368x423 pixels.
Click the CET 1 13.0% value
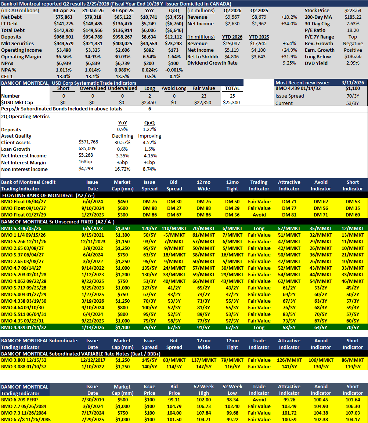click(64, 76)
